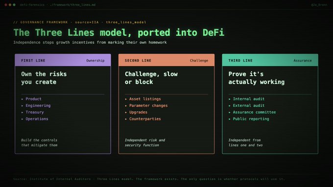Click the 'GOVERNANCE FRAMEWORK' comment text

[40, 22]
